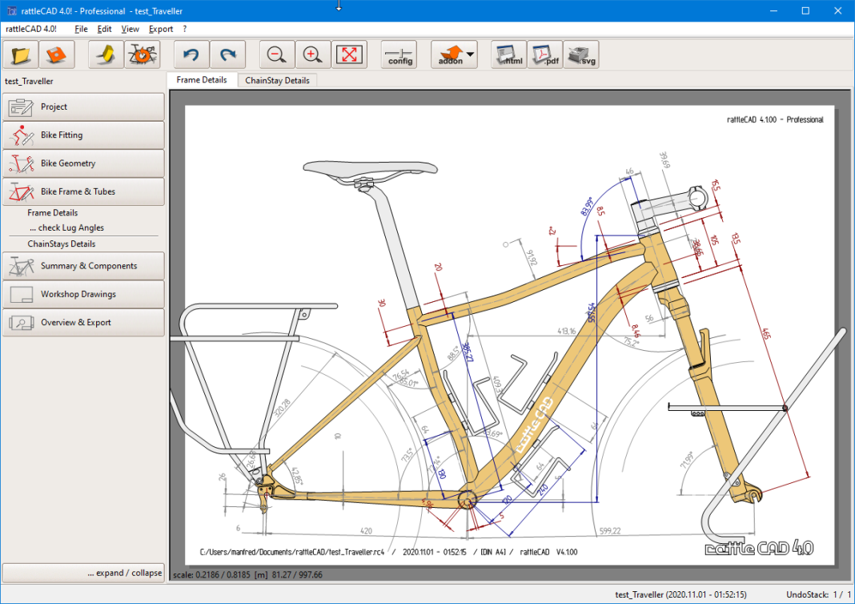Image resolution: width=855 pixels, height=604 pixels.
Task: Click the save project floppy icon
Action: pos(56,54)
